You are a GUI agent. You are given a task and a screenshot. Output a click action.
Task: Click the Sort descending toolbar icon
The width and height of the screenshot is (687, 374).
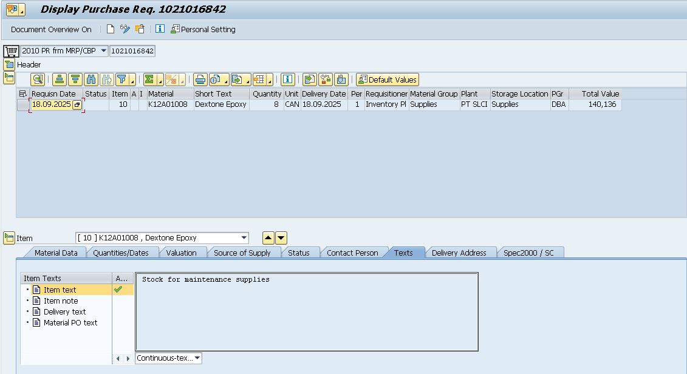(75, 80)
